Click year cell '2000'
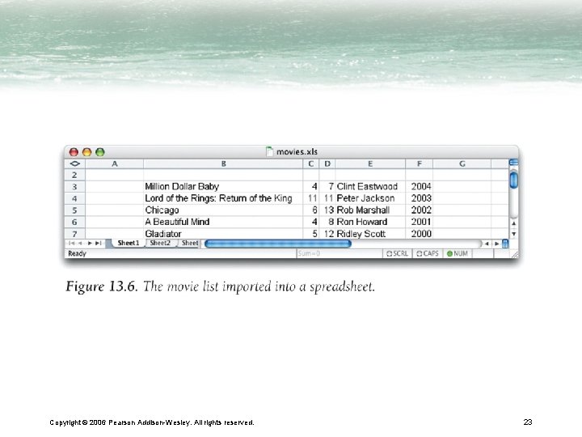582x437 pixels. (x=419, y=234)
